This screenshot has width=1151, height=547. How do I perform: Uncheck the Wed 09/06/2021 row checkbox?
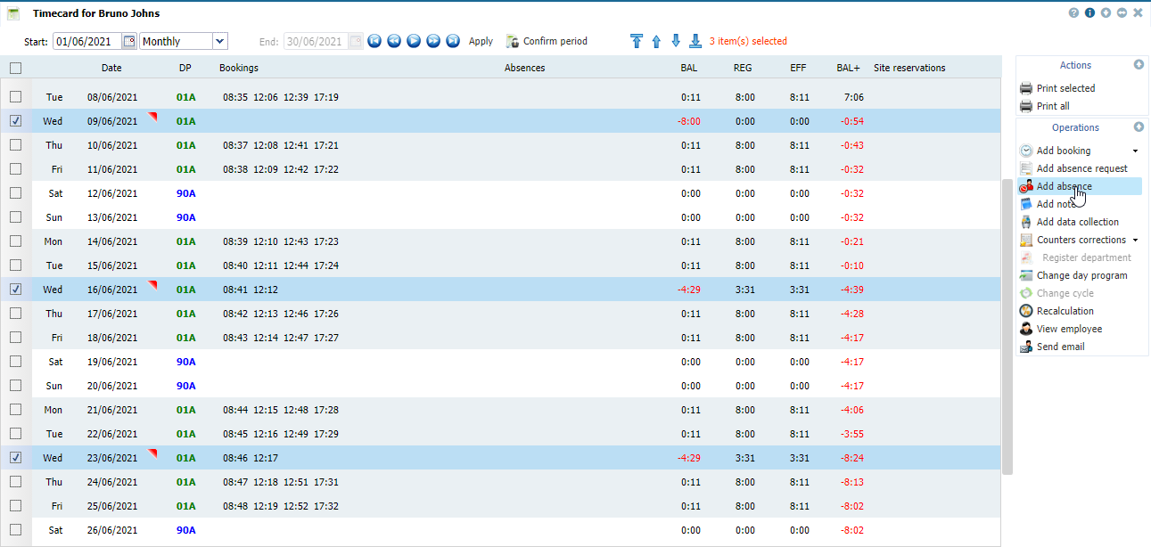(x=15, y=121)
